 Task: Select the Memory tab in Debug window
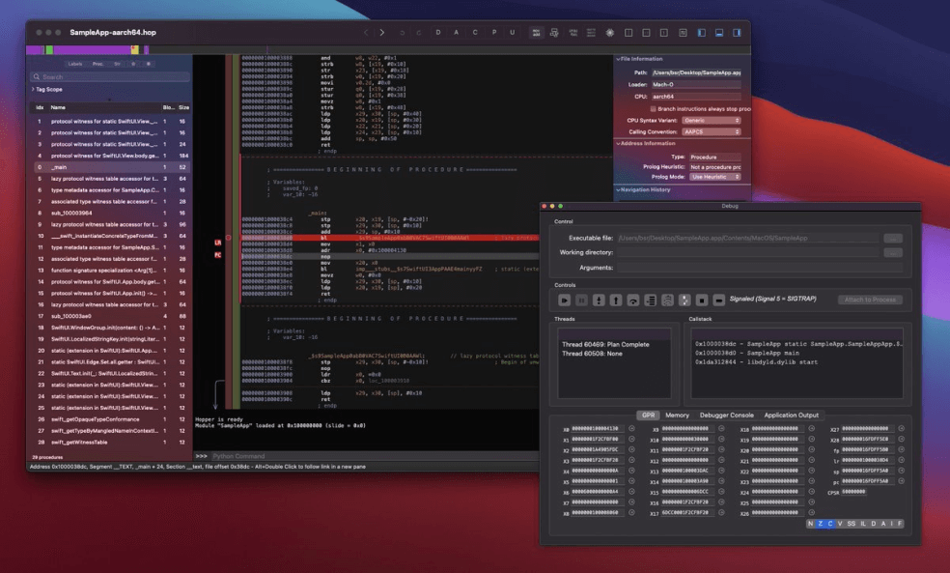(x=677, y=415)
